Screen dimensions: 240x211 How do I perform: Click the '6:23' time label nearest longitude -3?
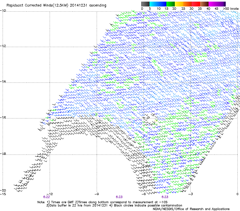(165, 197)
